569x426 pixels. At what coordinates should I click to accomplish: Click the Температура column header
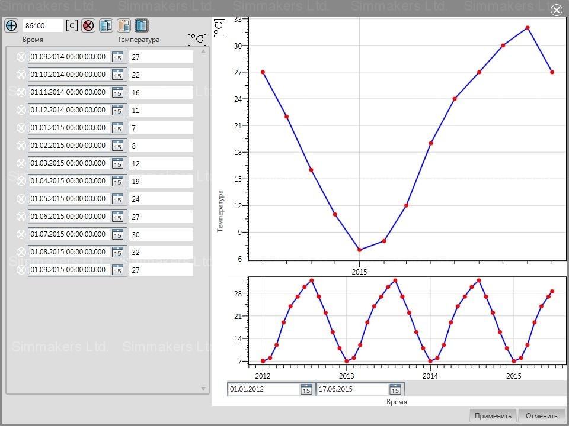click(138, 40)
